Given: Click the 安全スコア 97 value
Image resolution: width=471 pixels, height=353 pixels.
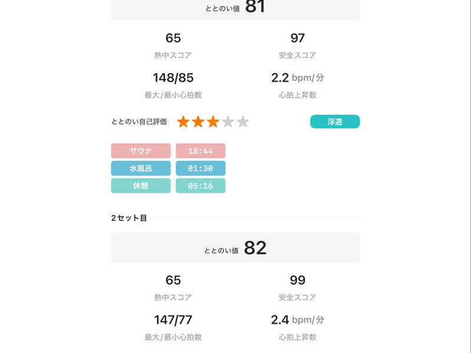Looking at the screenshot, I should click(x=297, y=38).
